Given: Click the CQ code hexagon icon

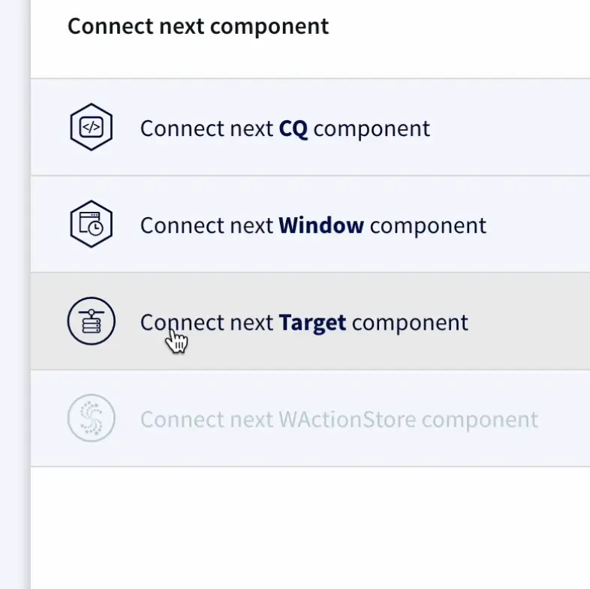Looking at the screenshot, I should click(x=91, y=128).
